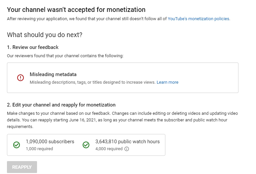The width and height of the screenshot is (256, 174).
Task: Click the misleading descriptions, tags, or titles text
Action: coord(92,82)
